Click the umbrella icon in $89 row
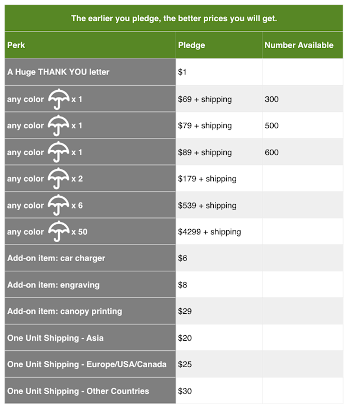The height and width of the screenshot is (408, 347). click(x=59, y=152)
